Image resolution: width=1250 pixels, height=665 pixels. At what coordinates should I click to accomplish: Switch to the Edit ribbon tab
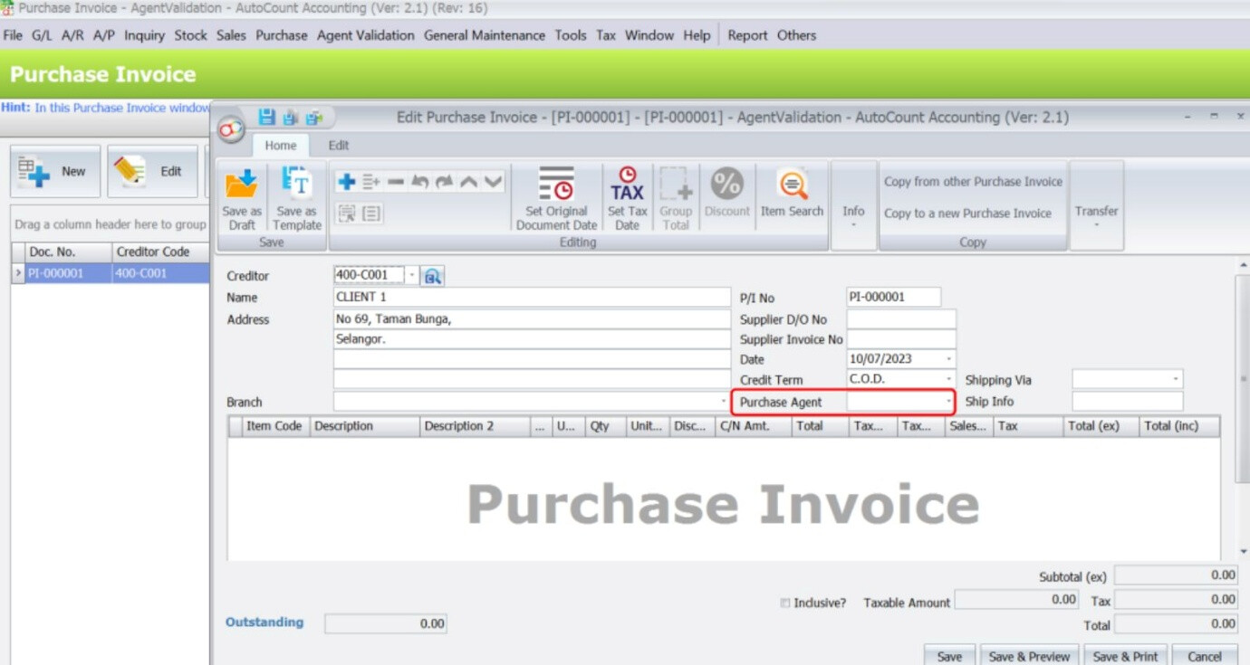click(x=338, y=146)
